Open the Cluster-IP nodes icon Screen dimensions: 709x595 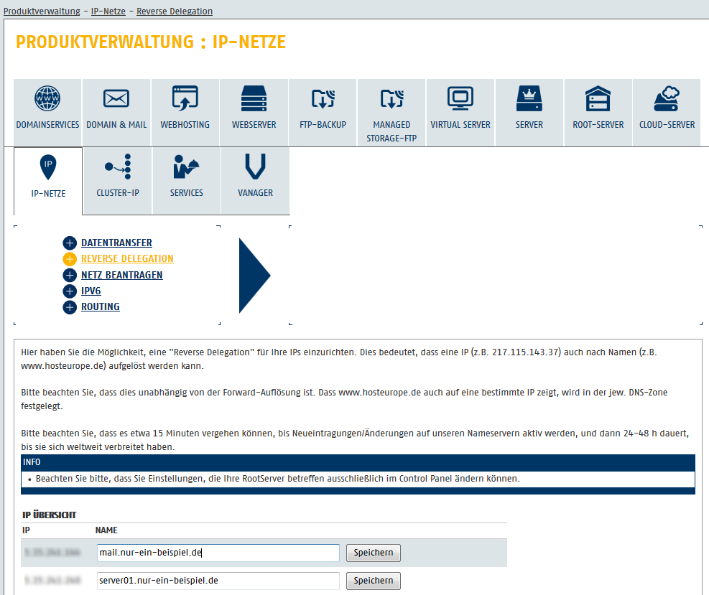(118, 167)
